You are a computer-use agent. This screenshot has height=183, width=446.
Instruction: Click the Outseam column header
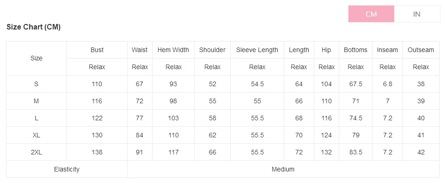pyautogui.click(x=421, y=50)
